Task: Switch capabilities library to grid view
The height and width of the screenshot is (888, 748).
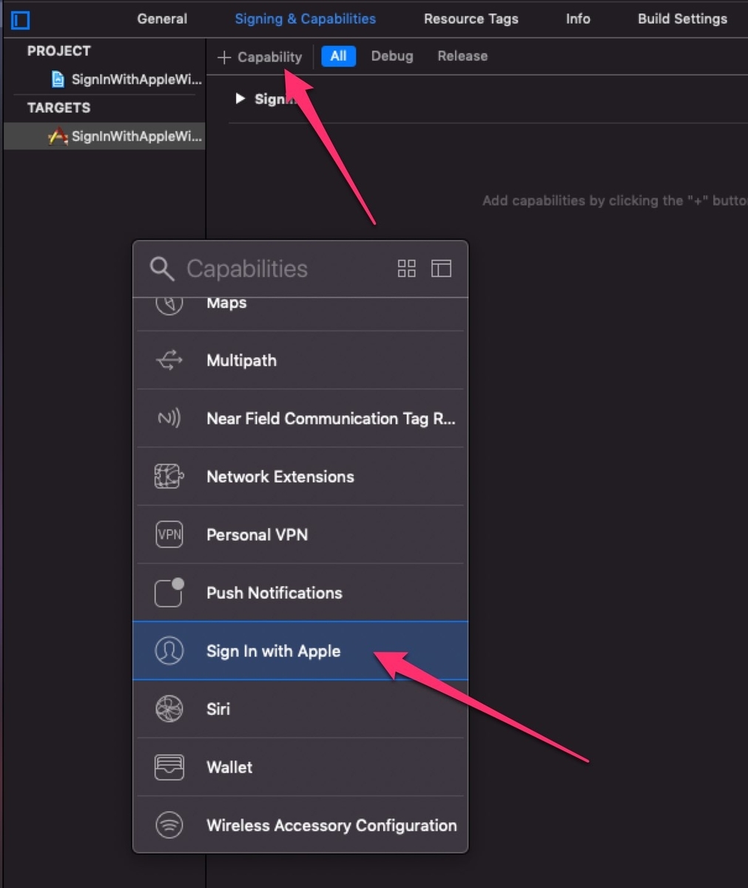Action: [406, 268]
